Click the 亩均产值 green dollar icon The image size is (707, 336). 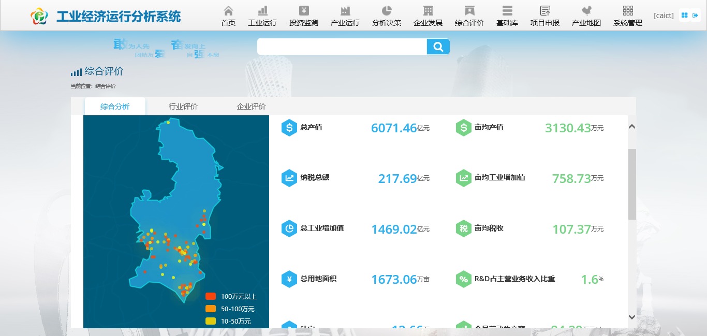[x=464, y=128]
